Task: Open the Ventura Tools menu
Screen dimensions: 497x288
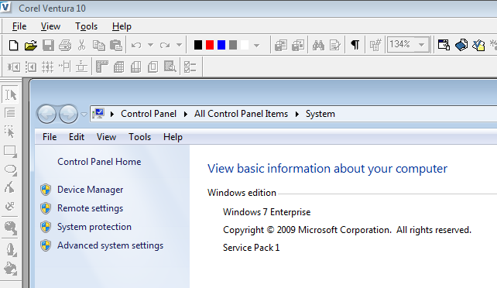Action: coord(86,26)
